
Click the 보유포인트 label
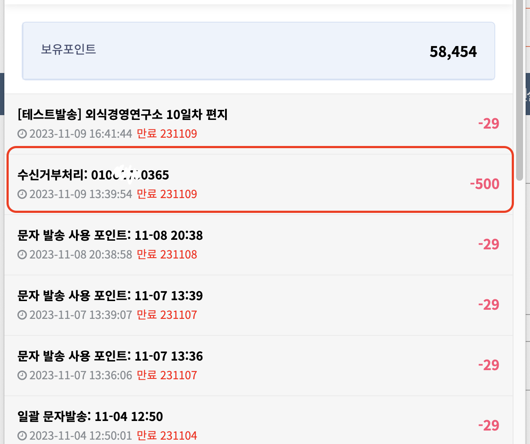[68, 49]
